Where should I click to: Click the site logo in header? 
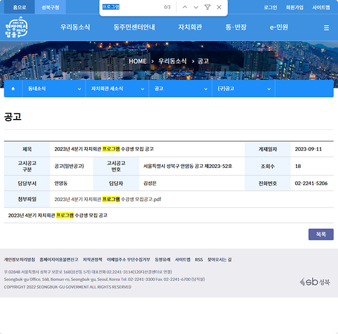(x=16, y=27)
